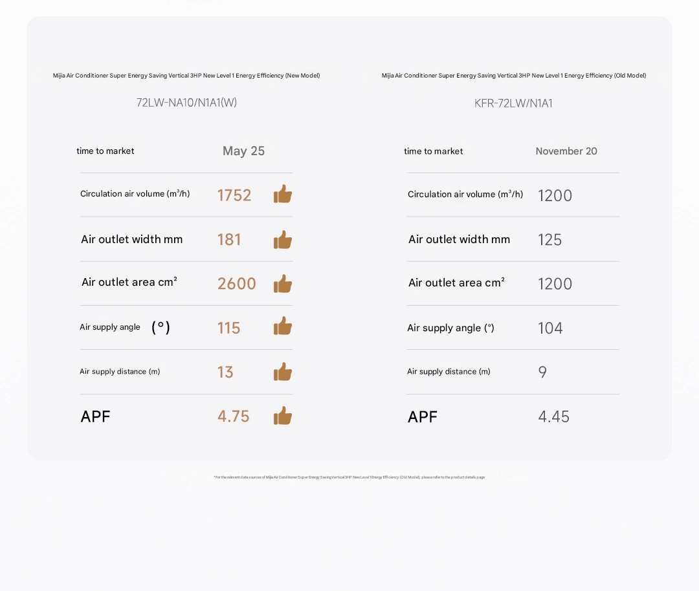Click the thumbs-up icon beside 1752

(x=283, y=194)
